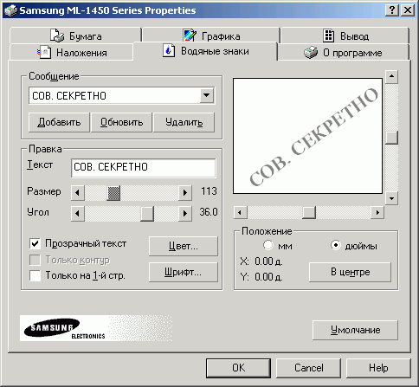Click the Cancel button
419x387 pixels.
pos(308,368)
